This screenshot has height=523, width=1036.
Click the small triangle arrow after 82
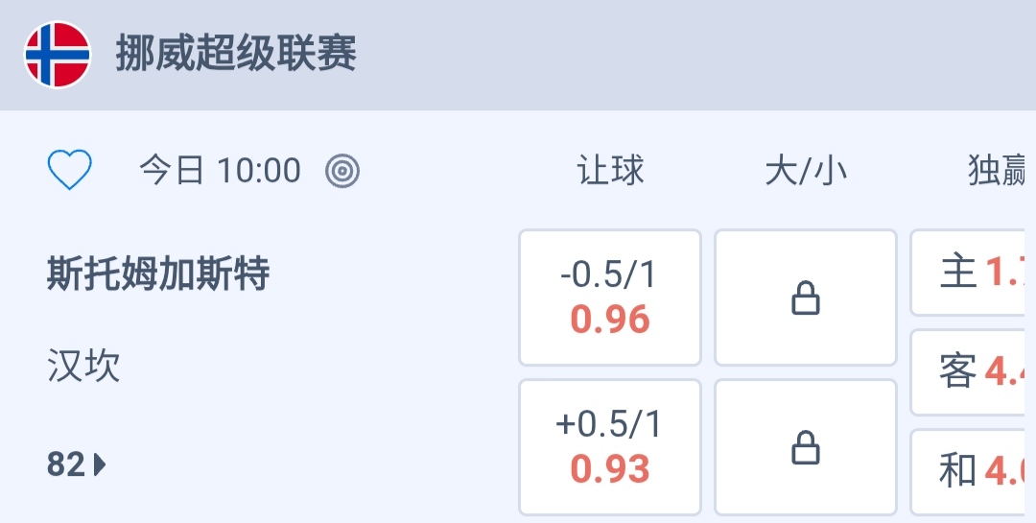pos(101,465)
